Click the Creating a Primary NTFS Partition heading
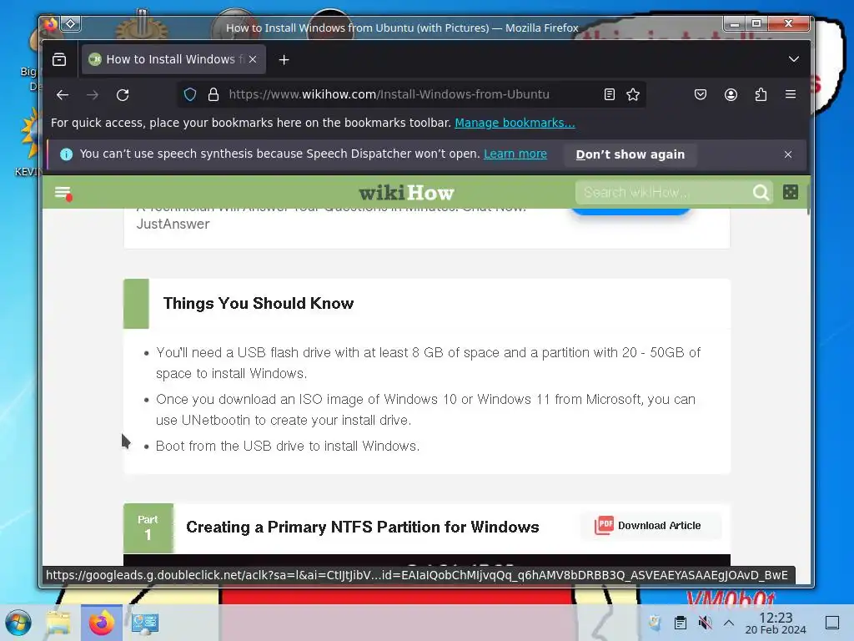Viewport: 854px width, 641px height. point(363,527)
